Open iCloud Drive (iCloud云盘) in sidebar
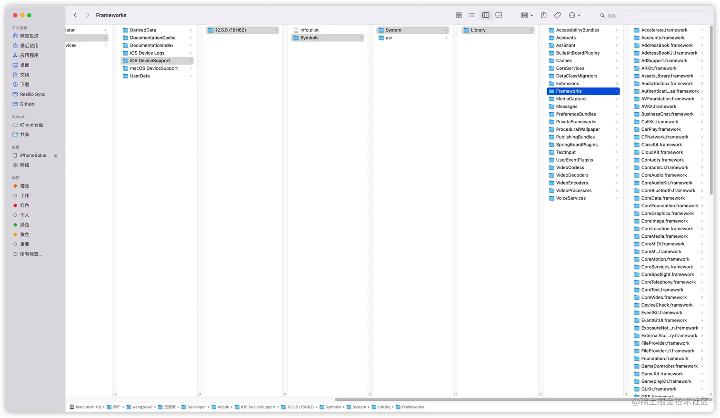This screenshot has width=720, height=418. pyautogui.click(x=32, y=125)
